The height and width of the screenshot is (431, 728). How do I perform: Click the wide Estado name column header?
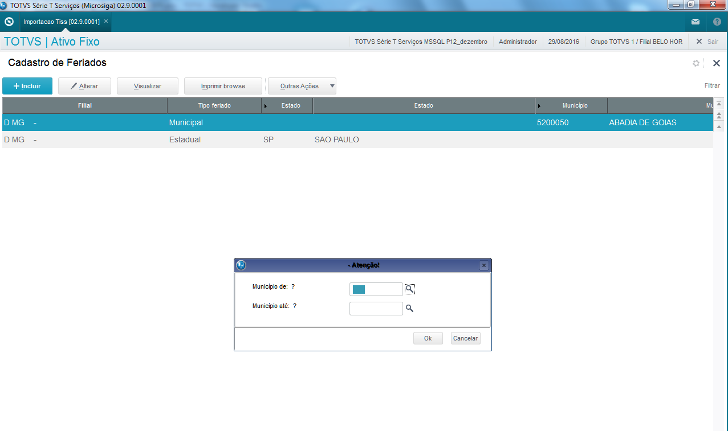(424, 105)
